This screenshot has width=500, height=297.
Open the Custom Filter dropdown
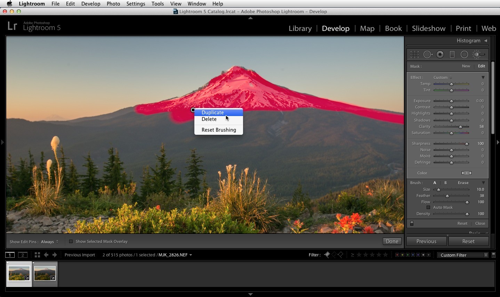(x=463, y=255)
